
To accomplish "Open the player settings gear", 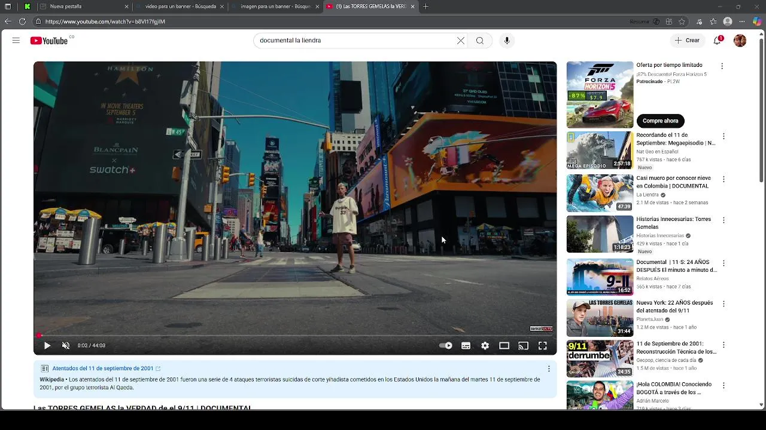I will [x=485, y=346].
